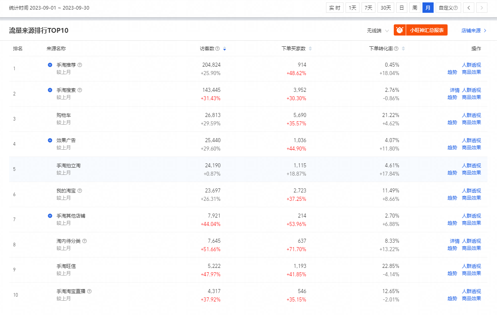Click the 访客数 column help icon
The width and height of the screenshot is (497, 315).
(218, 49)
